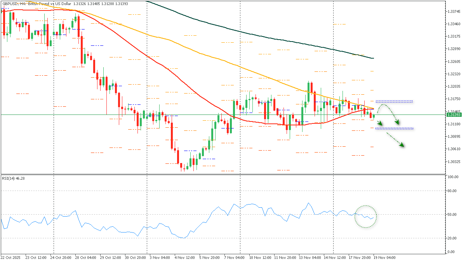Click the 80.00 level on the RSI scale

pos(452,191)
